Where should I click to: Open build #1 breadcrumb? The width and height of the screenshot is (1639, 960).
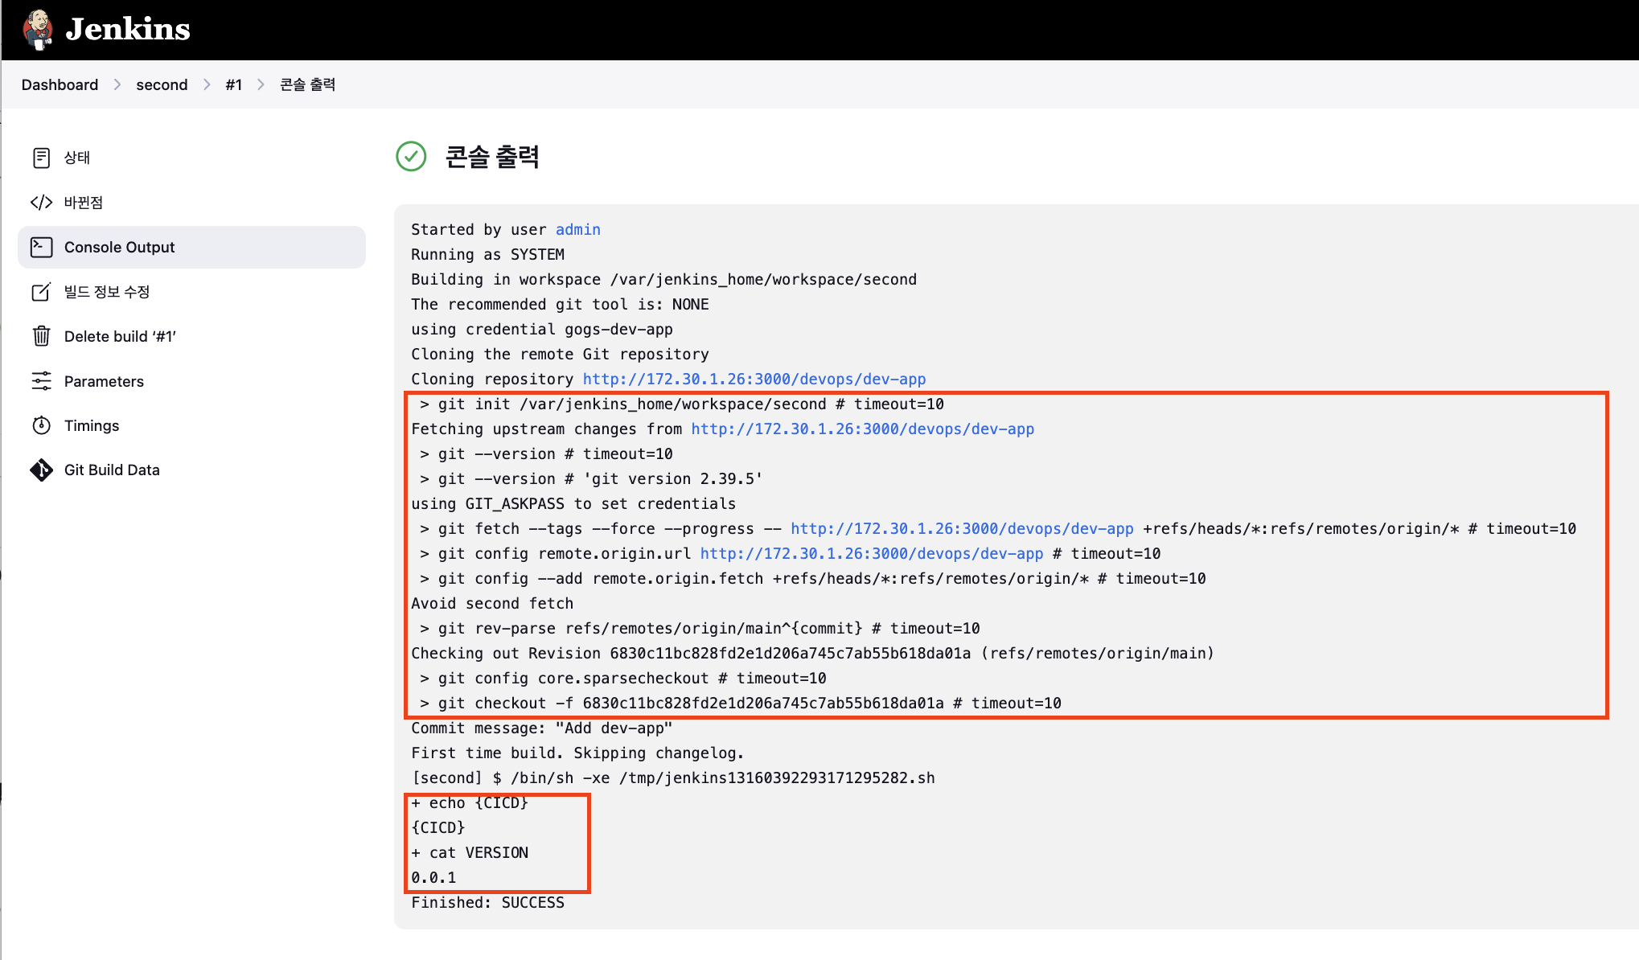click(233, 84)
